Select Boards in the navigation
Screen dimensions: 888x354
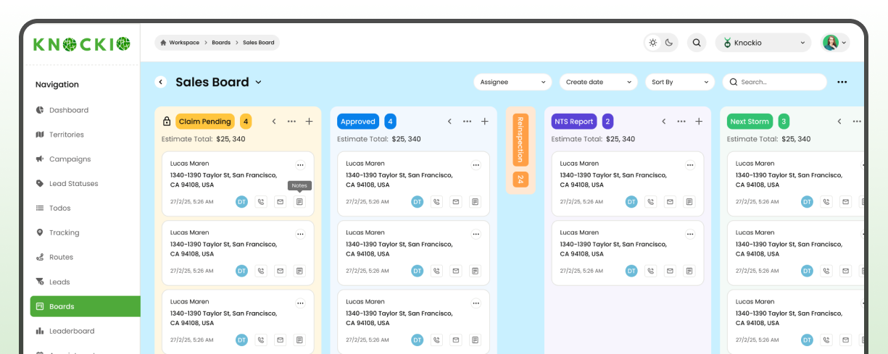coord(85,306)
